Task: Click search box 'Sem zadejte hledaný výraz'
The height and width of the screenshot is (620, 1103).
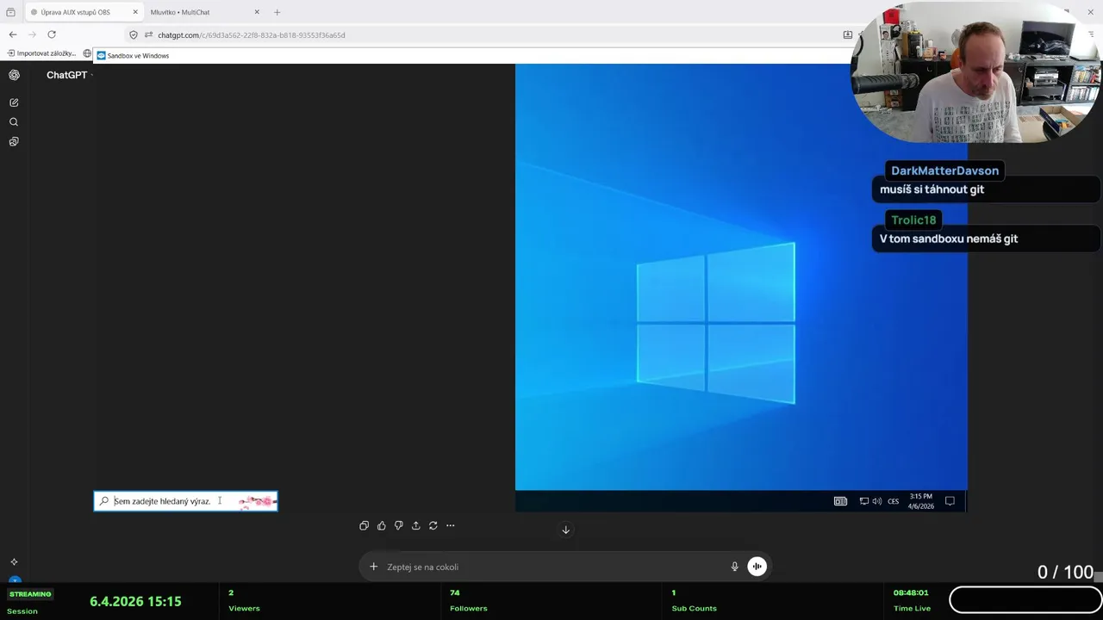Action: click(x=185, y=501)
